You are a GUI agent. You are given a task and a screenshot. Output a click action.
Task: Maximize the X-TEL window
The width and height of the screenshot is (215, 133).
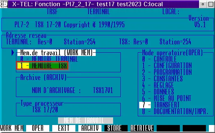pos(211,4)
